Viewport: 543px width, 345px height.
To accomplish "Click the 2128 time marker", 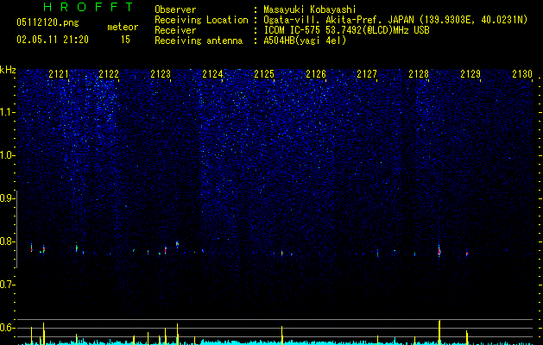I will coord(419,74).
